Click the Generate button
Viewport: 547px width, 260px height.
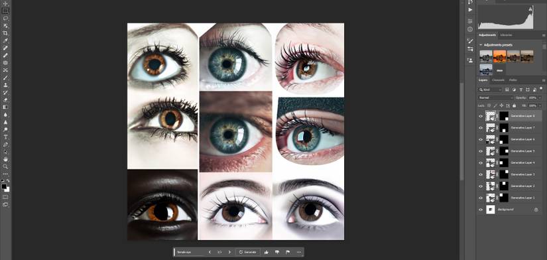tap(248, 252)
